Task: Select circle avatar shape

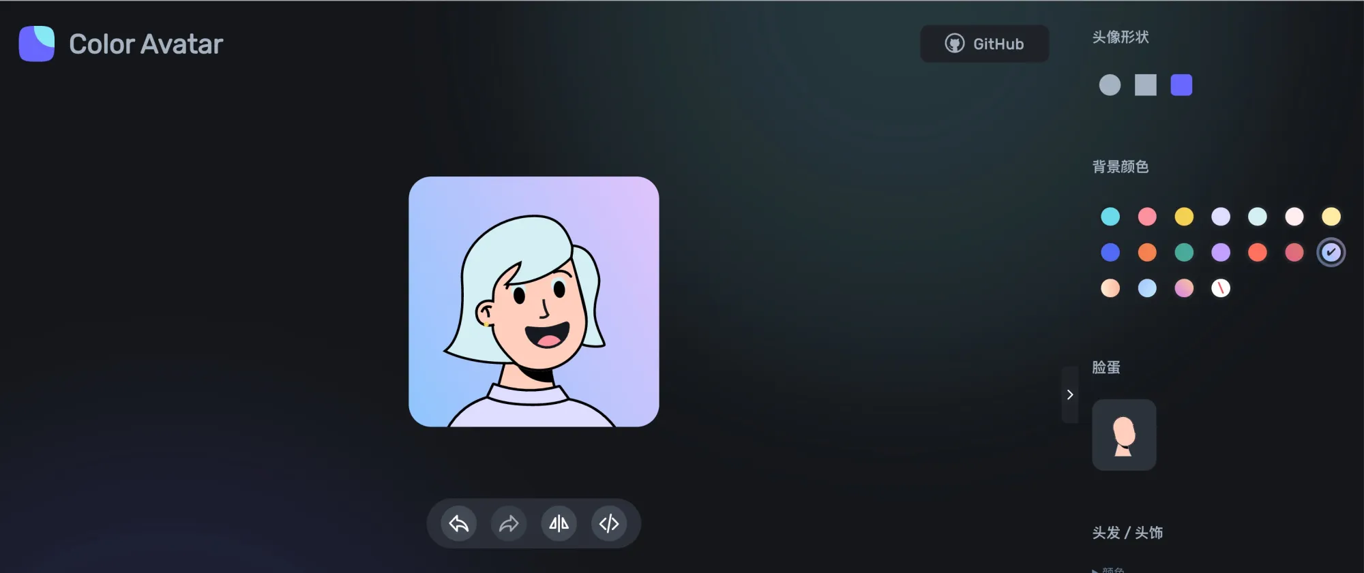Action: 1110,85
